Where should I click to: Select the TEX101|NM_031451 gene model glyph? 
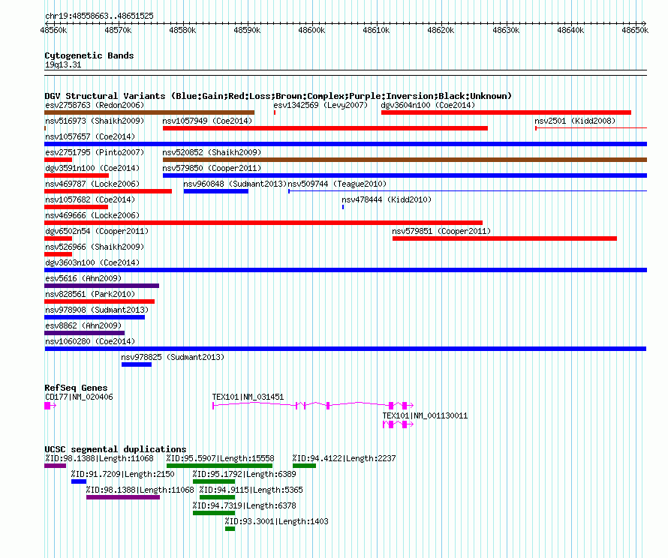313,406
